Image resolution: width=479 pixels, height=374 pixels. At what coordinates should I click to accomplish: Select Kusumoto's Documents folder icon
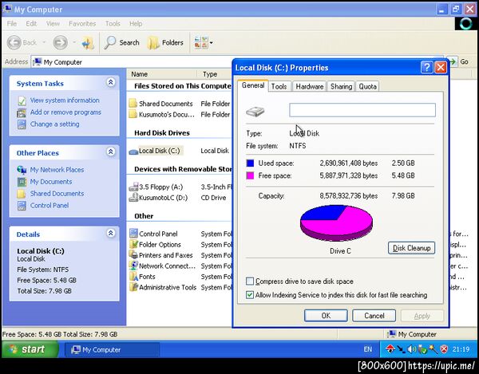tap(133, 114)
